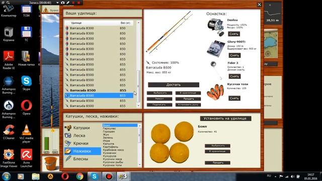Click the Боил Выбросить button
The height and width of the screenshot is (181, 322).
(x=217, y=146)
